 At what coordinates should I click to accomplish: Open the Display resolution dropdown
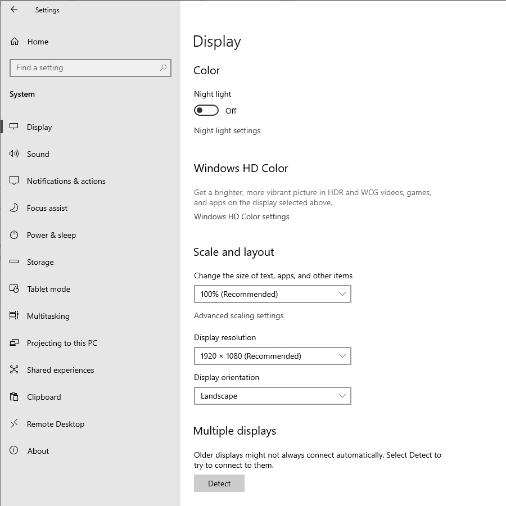tap(272, 356)
